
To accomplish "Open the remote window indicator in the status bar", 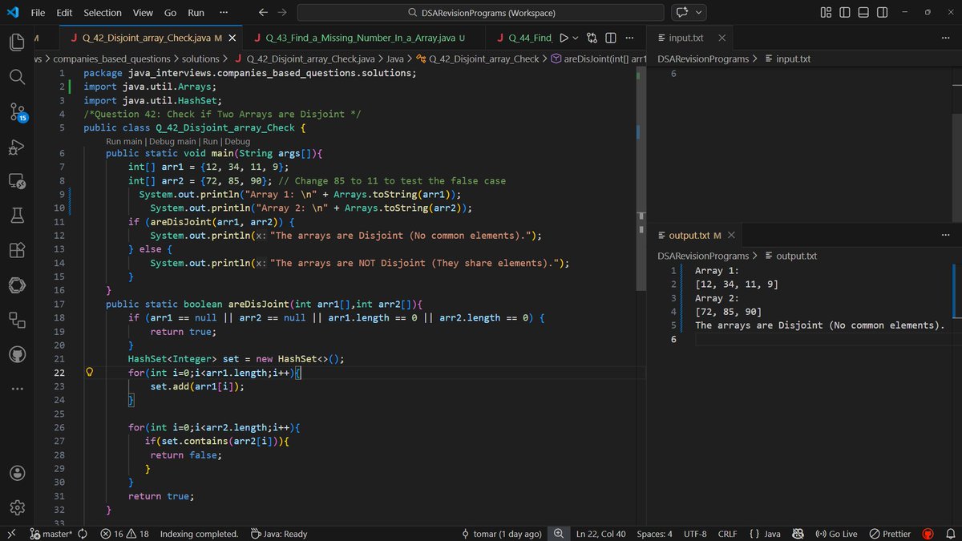I will (x=11, y=534).
